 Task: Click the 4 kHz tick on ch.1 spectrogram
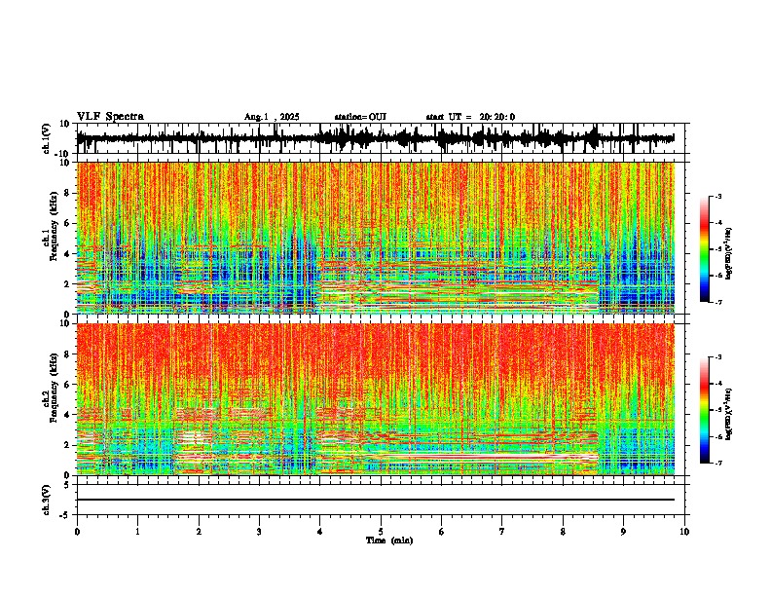click(x=69, y=254)
